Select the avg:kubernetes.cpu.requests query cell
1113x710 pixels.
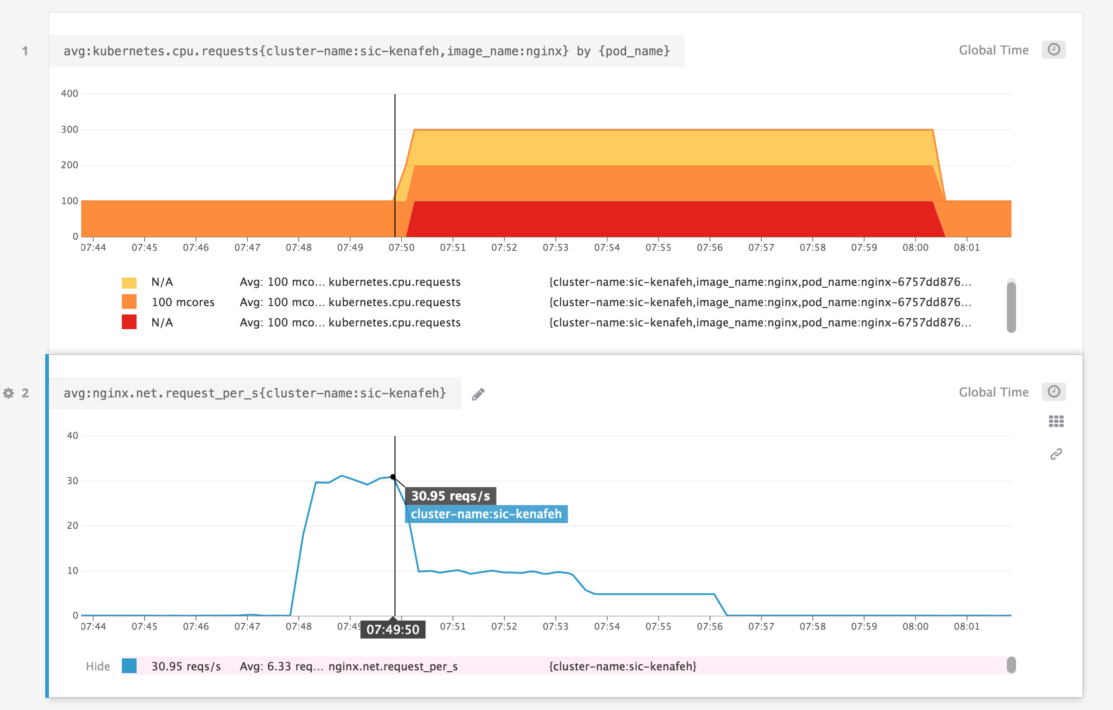(365, 51)
